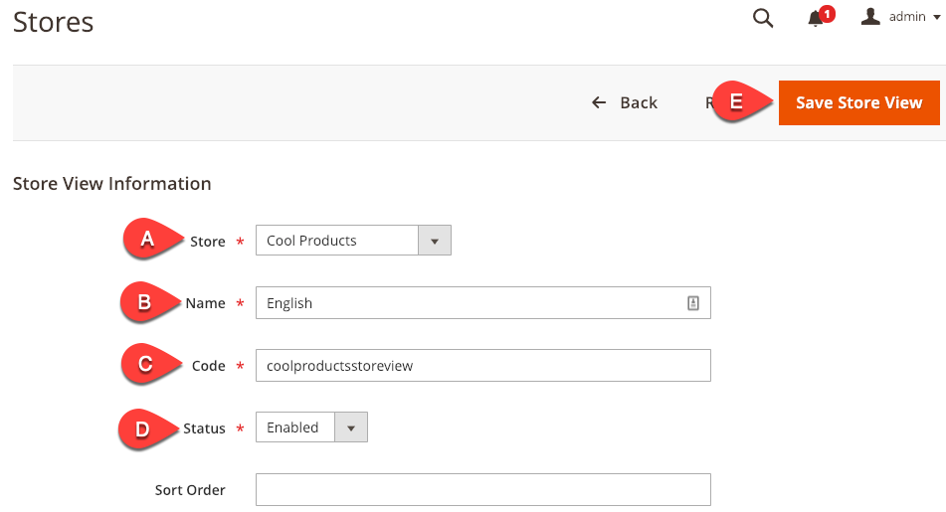Go back using the Back button
The image size is (946, 512).
pyautogui.click(x=625, y=102)
